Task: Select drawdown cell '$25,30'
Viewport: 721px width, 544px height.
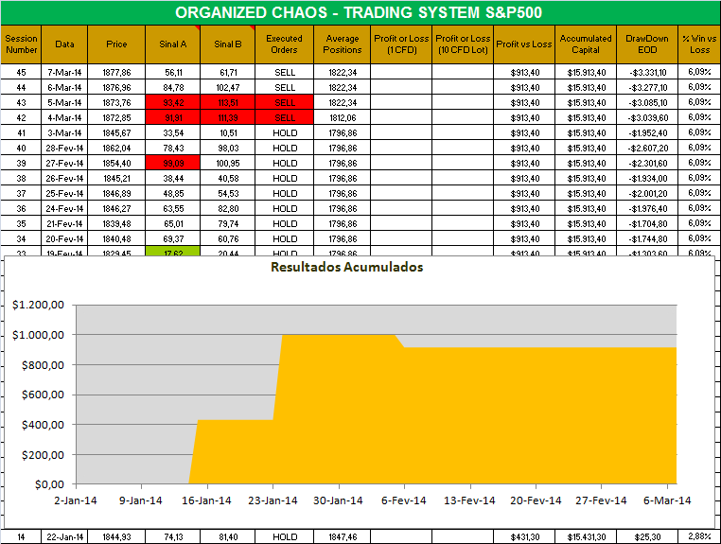Action: pyautogui.click(x=647, y=537)
